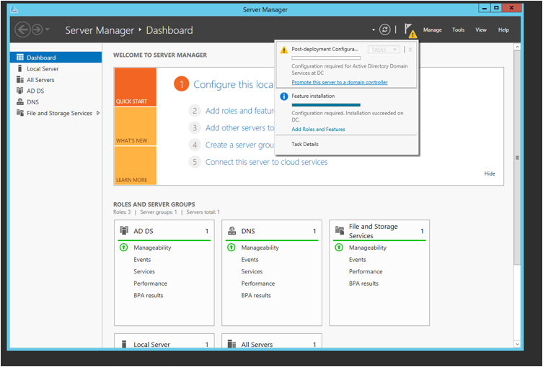Click the LEARN MORE tile
This screenshot has width=543, height=367.
click(136, 166)
